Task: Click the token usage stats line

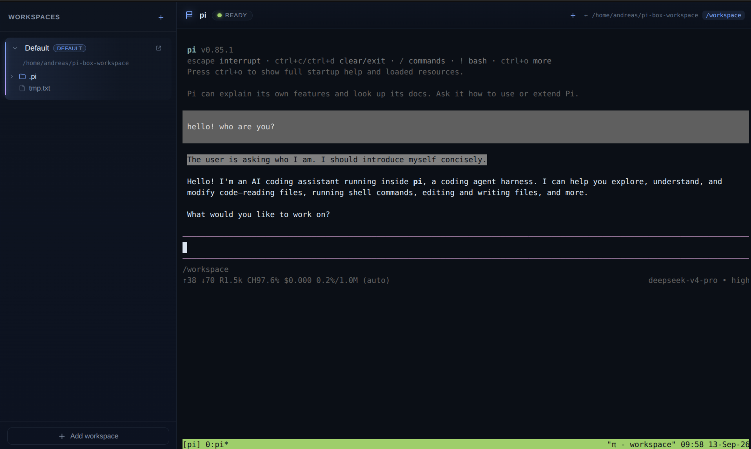Action: click(286, 280)
